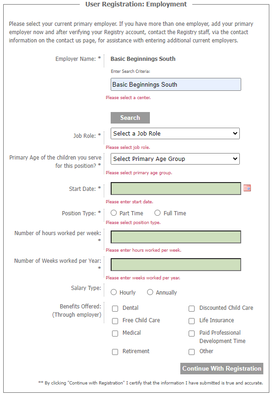Check the Free Child Care option

pos(115,321)
